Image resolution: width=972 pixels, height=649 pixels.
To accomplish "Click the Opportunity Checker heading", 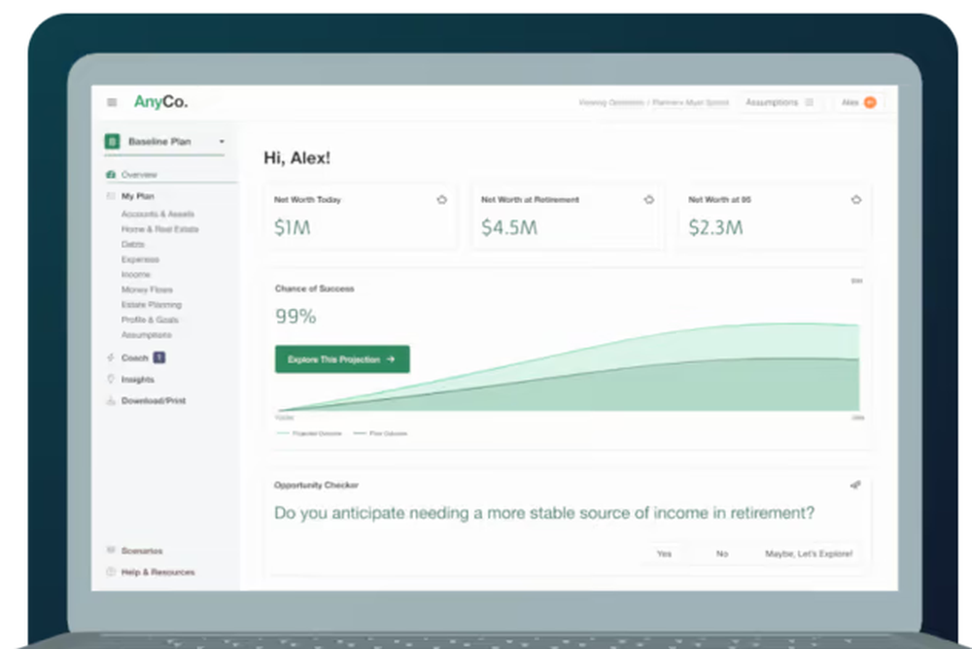I will coord(316,486).
